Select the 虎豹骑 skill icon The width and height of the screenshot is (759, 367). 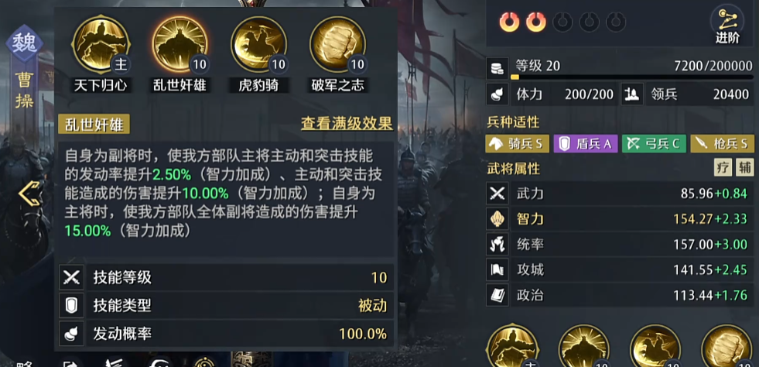pos(259,44)
